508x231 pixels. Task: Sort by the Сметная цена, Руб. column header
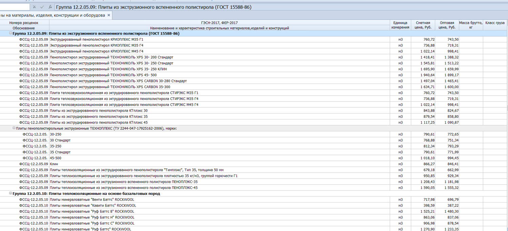click(x=423, y=25)
